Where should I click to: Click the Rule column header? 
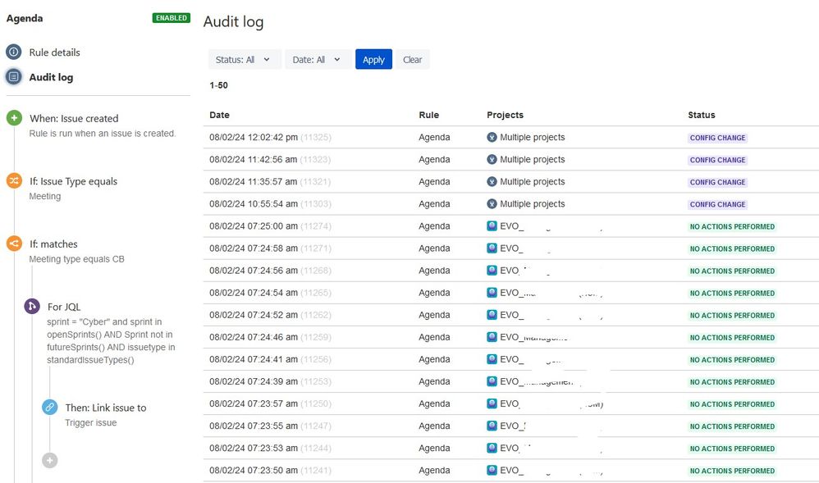coord(429,115)
